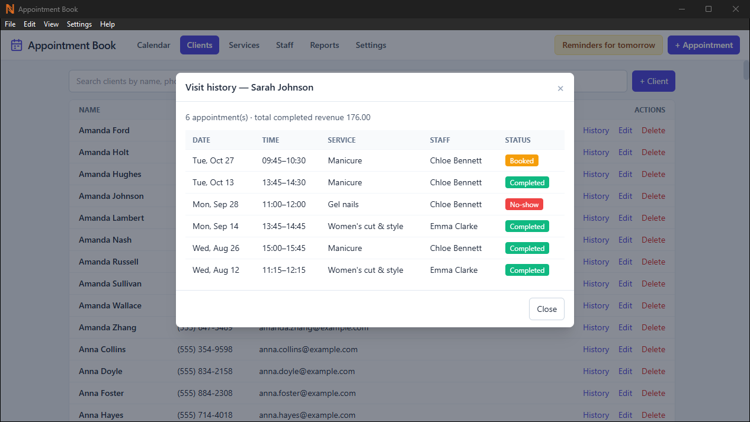Open History for Anna Collins
The width and height of the screenshot is (750, 422).
[596, 349]
